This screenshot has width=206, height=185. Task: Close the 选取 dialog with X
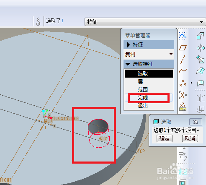[196, 122]
